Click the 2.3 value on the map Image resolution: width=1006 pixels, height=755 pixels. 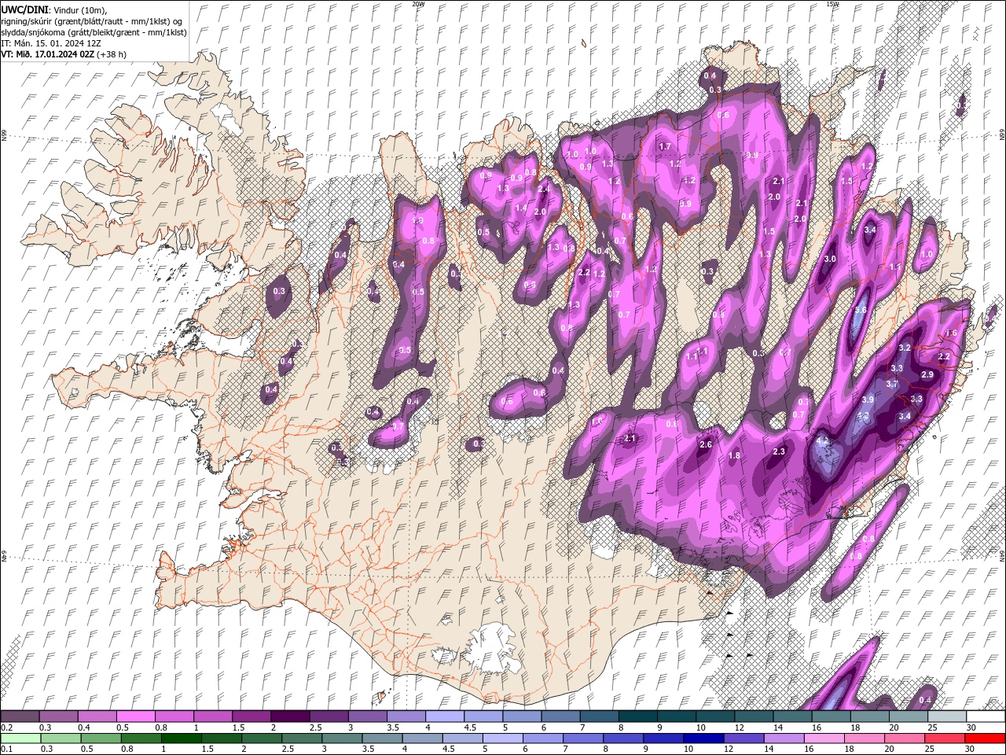(779, 451)
